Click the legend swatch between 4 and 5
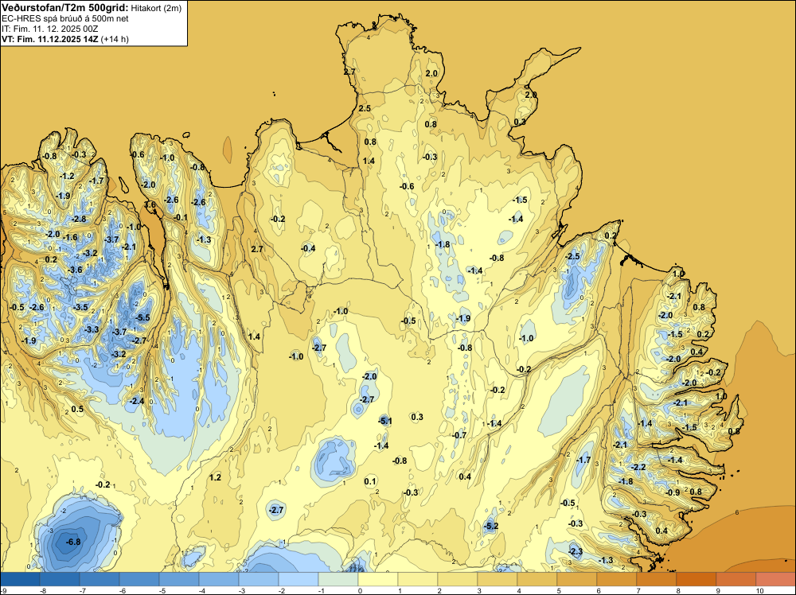Image resolution: width=796 pixels, height=595 pixels. (537, 579)
